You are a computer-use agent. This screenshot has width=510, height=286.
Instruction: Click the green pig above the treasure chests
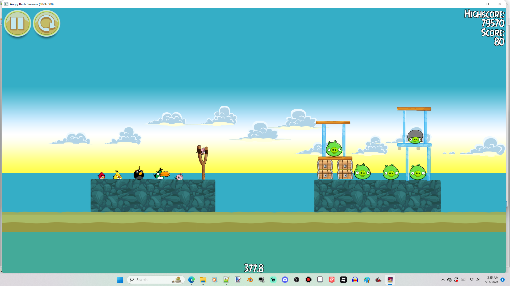[334, 149]
